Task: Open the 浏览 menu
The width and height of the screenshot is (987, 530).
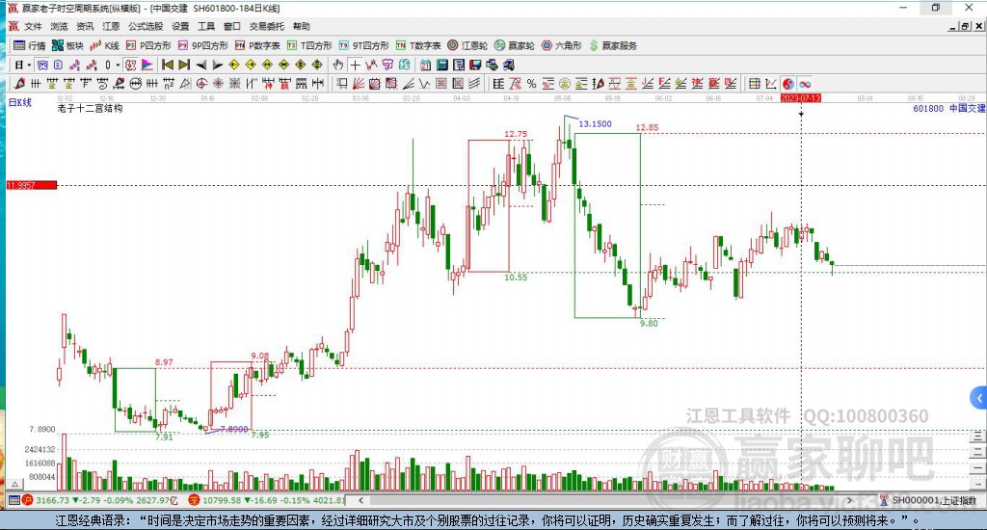Action: click(59, 26)
